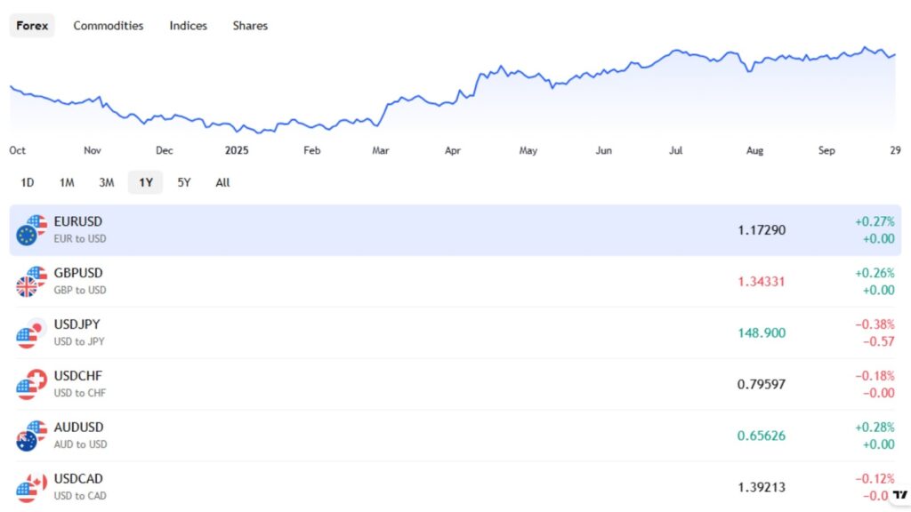The width and height of the screenshot is (911, 512).
Task: Select the AUDUSD +0.28% change value
Action: [x=875, y=428]
